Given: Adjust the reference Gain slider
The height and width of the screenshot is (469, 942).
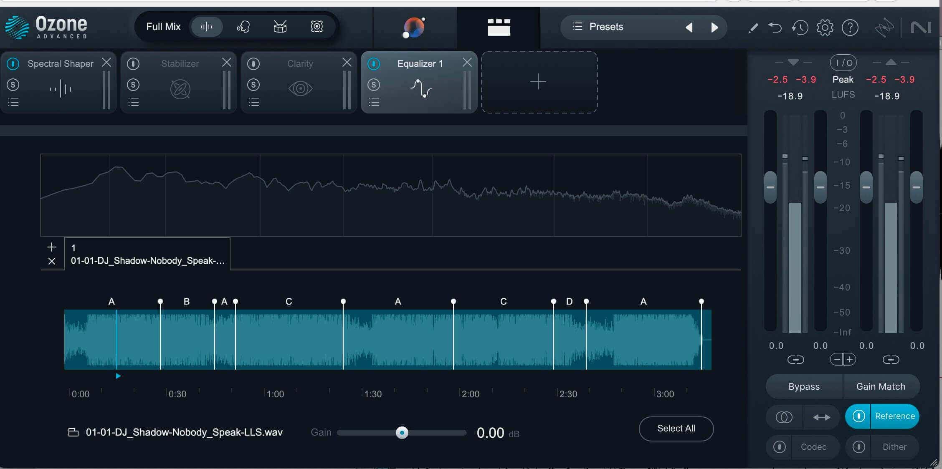Looking at the screenshot, I should [x=402, y=433].
